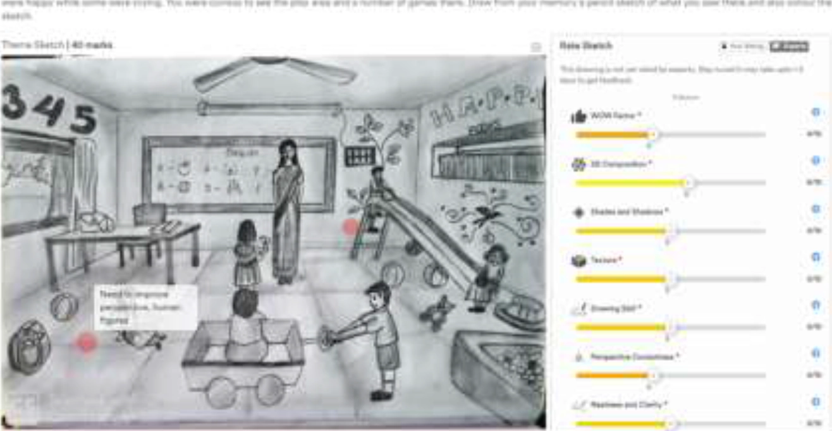Click the Neatness and Clarity icon
Viewport: 832px width, 431px height.
tap(578, 404)
